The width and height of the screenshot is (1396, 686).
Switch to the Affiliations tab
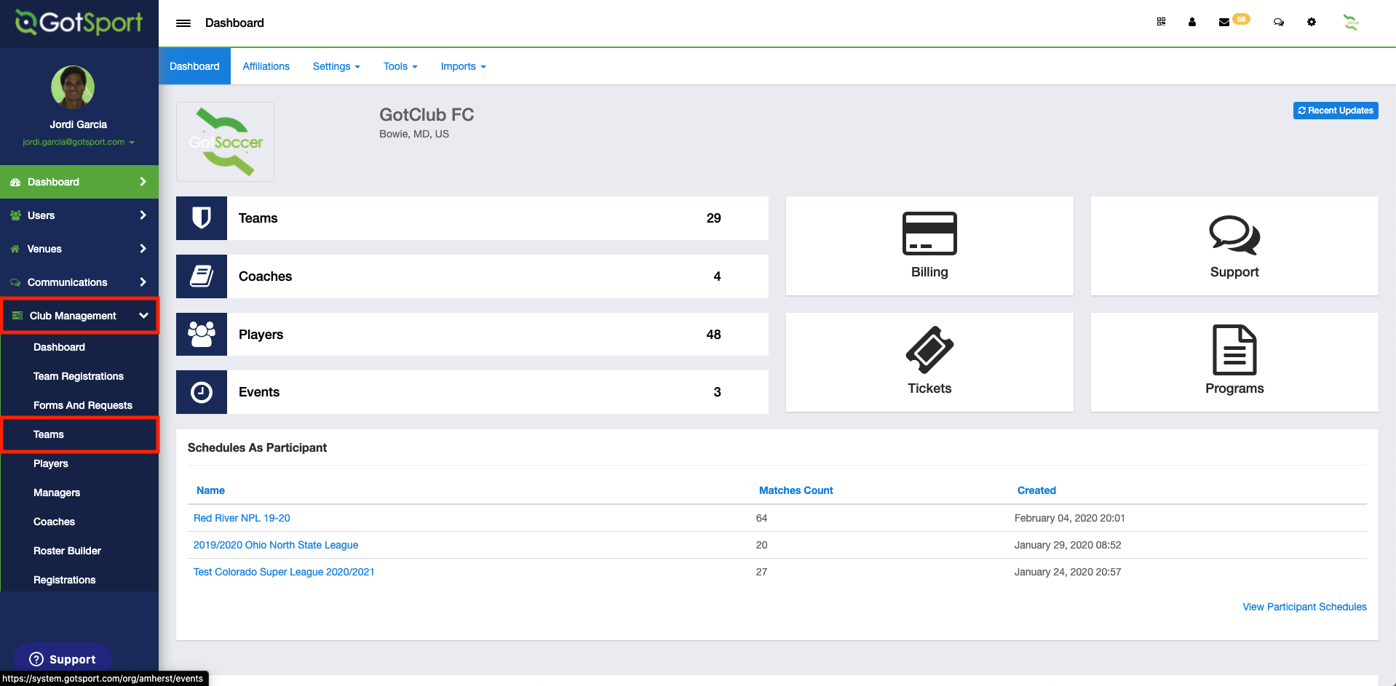point(266,66)
